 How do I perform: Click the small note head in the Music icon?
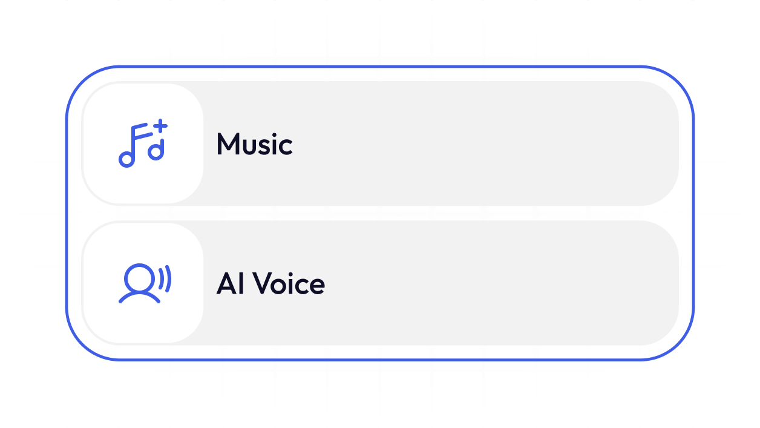[156, 151]
